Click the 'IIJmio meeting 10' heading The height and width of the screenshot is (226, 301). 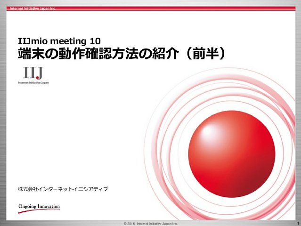pos(59,41)
